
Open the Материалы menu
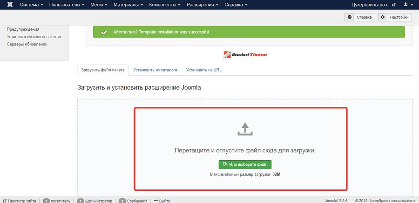click(128, 5)
